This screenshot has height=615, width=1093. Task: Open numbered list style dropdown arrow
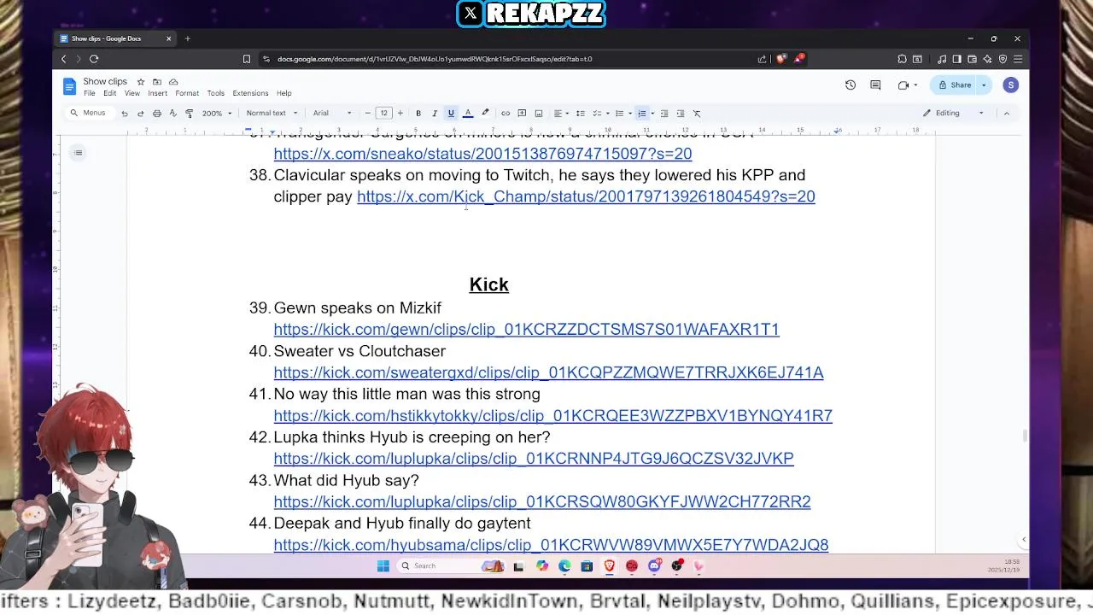point(652,114)
